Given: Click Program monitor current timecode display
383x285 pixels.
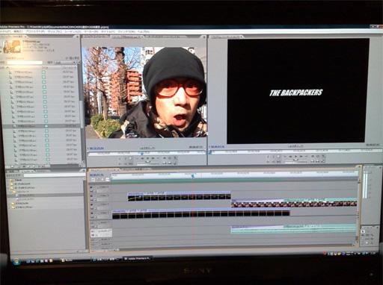Looking at the screenshot, I should pos(218,147).
